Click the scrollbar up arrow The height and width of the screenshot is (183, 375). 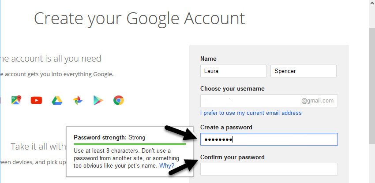pos(371,4)
